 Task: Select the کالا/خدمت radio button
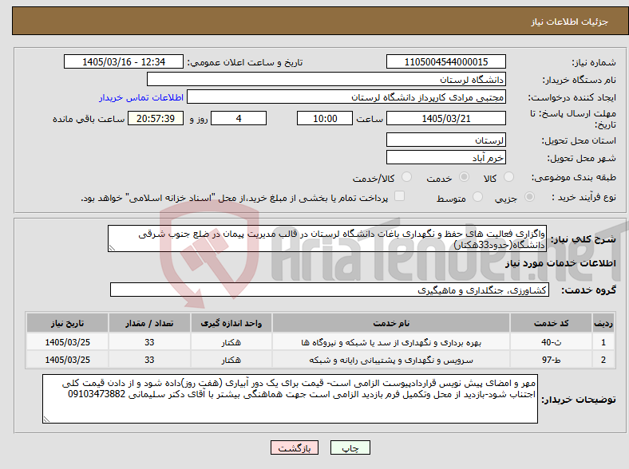[407, 177]
